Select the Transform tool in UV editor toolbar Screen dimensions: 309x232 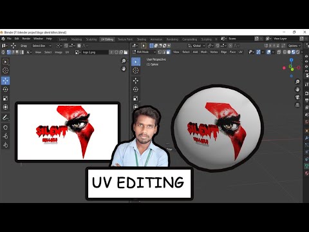(6, 107)
